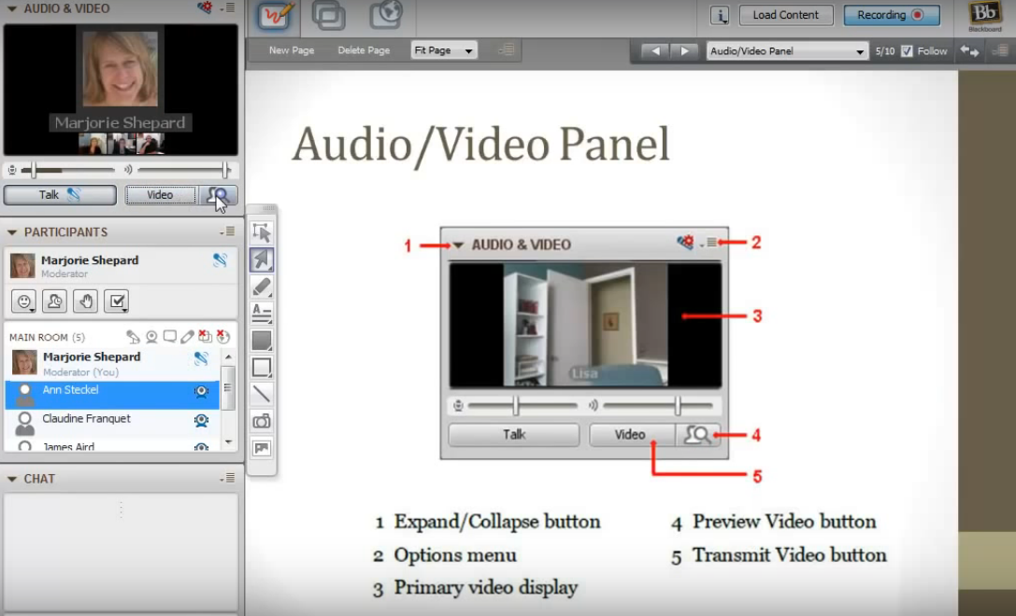The height and width of the screenshot is (616, 1016).
Task: Open the polling response menu
Action: click(117, 301)
